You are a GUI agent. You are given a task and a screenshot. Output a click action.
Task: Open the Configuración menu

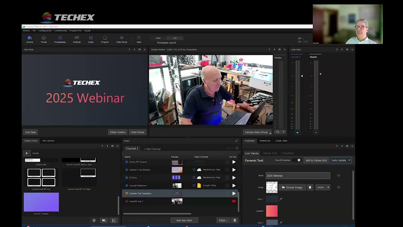45,31
